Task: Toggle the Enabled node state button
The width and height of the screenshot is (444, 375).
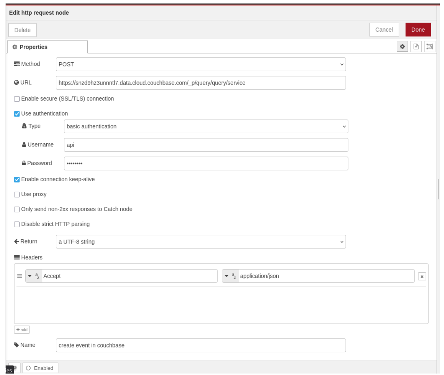Action: 40,368
